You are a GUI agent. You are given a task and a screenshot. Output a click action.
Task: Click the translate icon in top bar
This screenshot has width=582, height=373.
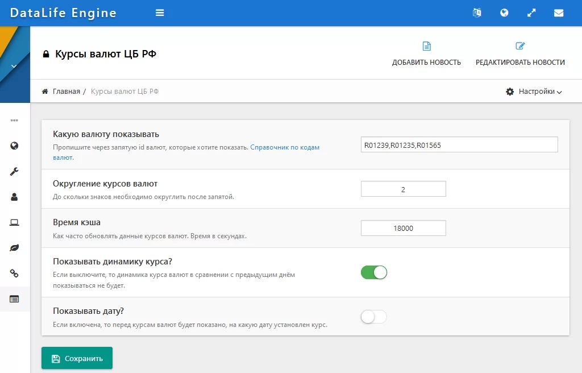[477, 13]
